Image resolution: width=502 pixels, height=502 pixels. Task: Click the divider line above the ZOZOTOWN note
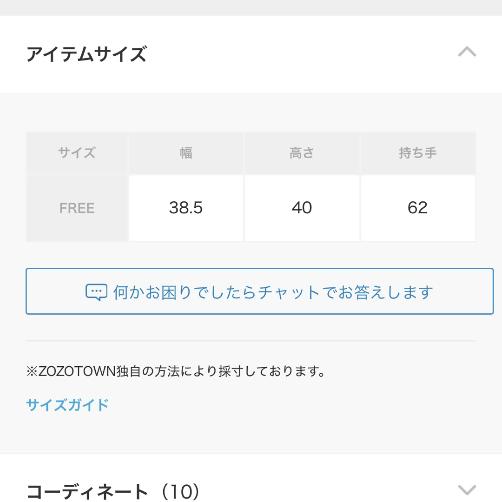pyautogui.click(x=251, y=341)
